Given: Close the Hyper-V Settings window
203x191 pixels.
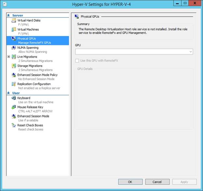Looking at the screenshot, I should [x=195, y=3].
